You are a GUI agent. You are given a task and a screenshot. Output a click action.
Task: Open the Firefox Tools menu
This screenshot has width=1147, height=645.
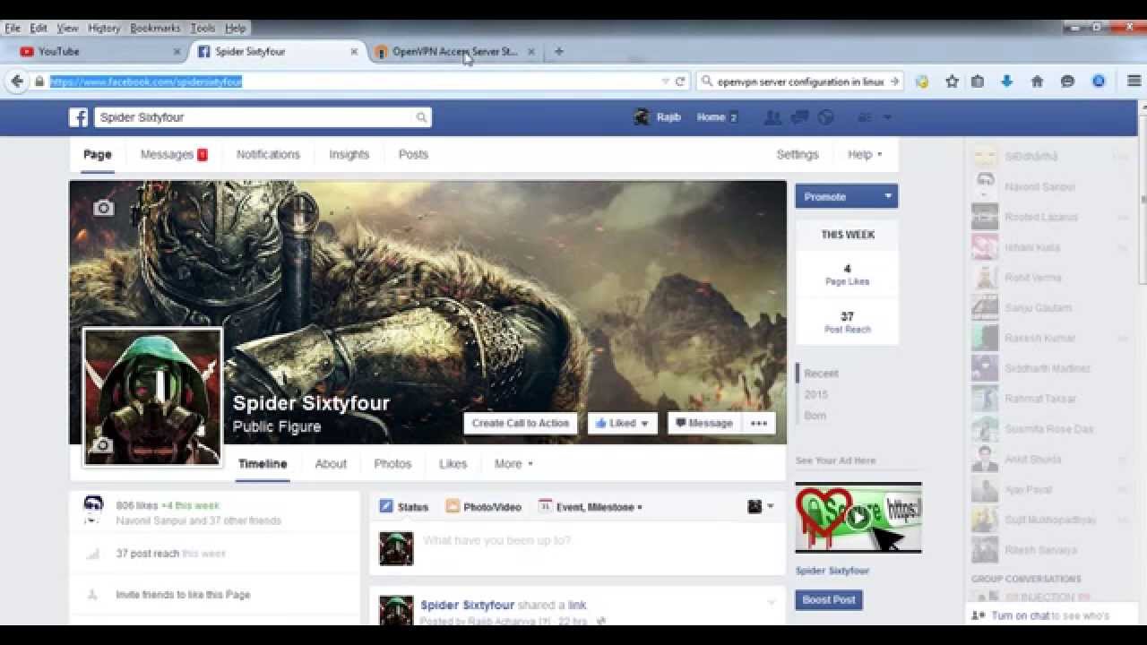click(x=203, y=29)
